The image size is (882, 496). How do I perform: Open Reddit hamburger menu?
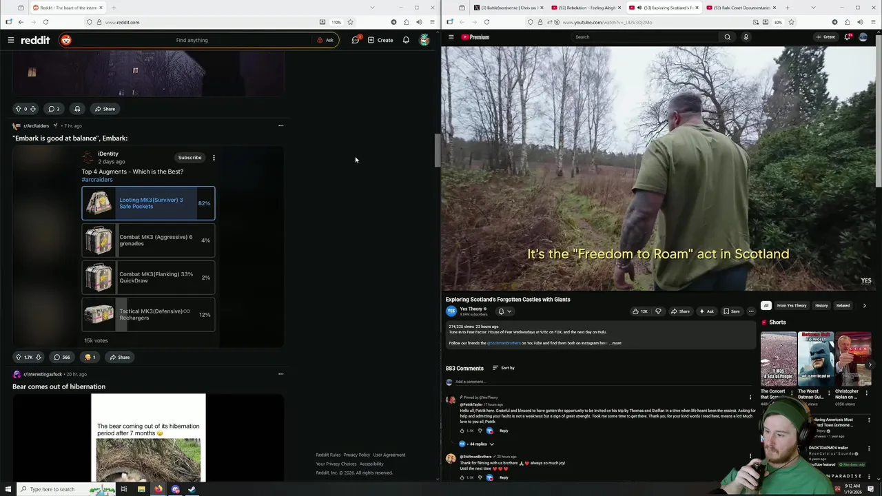(11, 40)
